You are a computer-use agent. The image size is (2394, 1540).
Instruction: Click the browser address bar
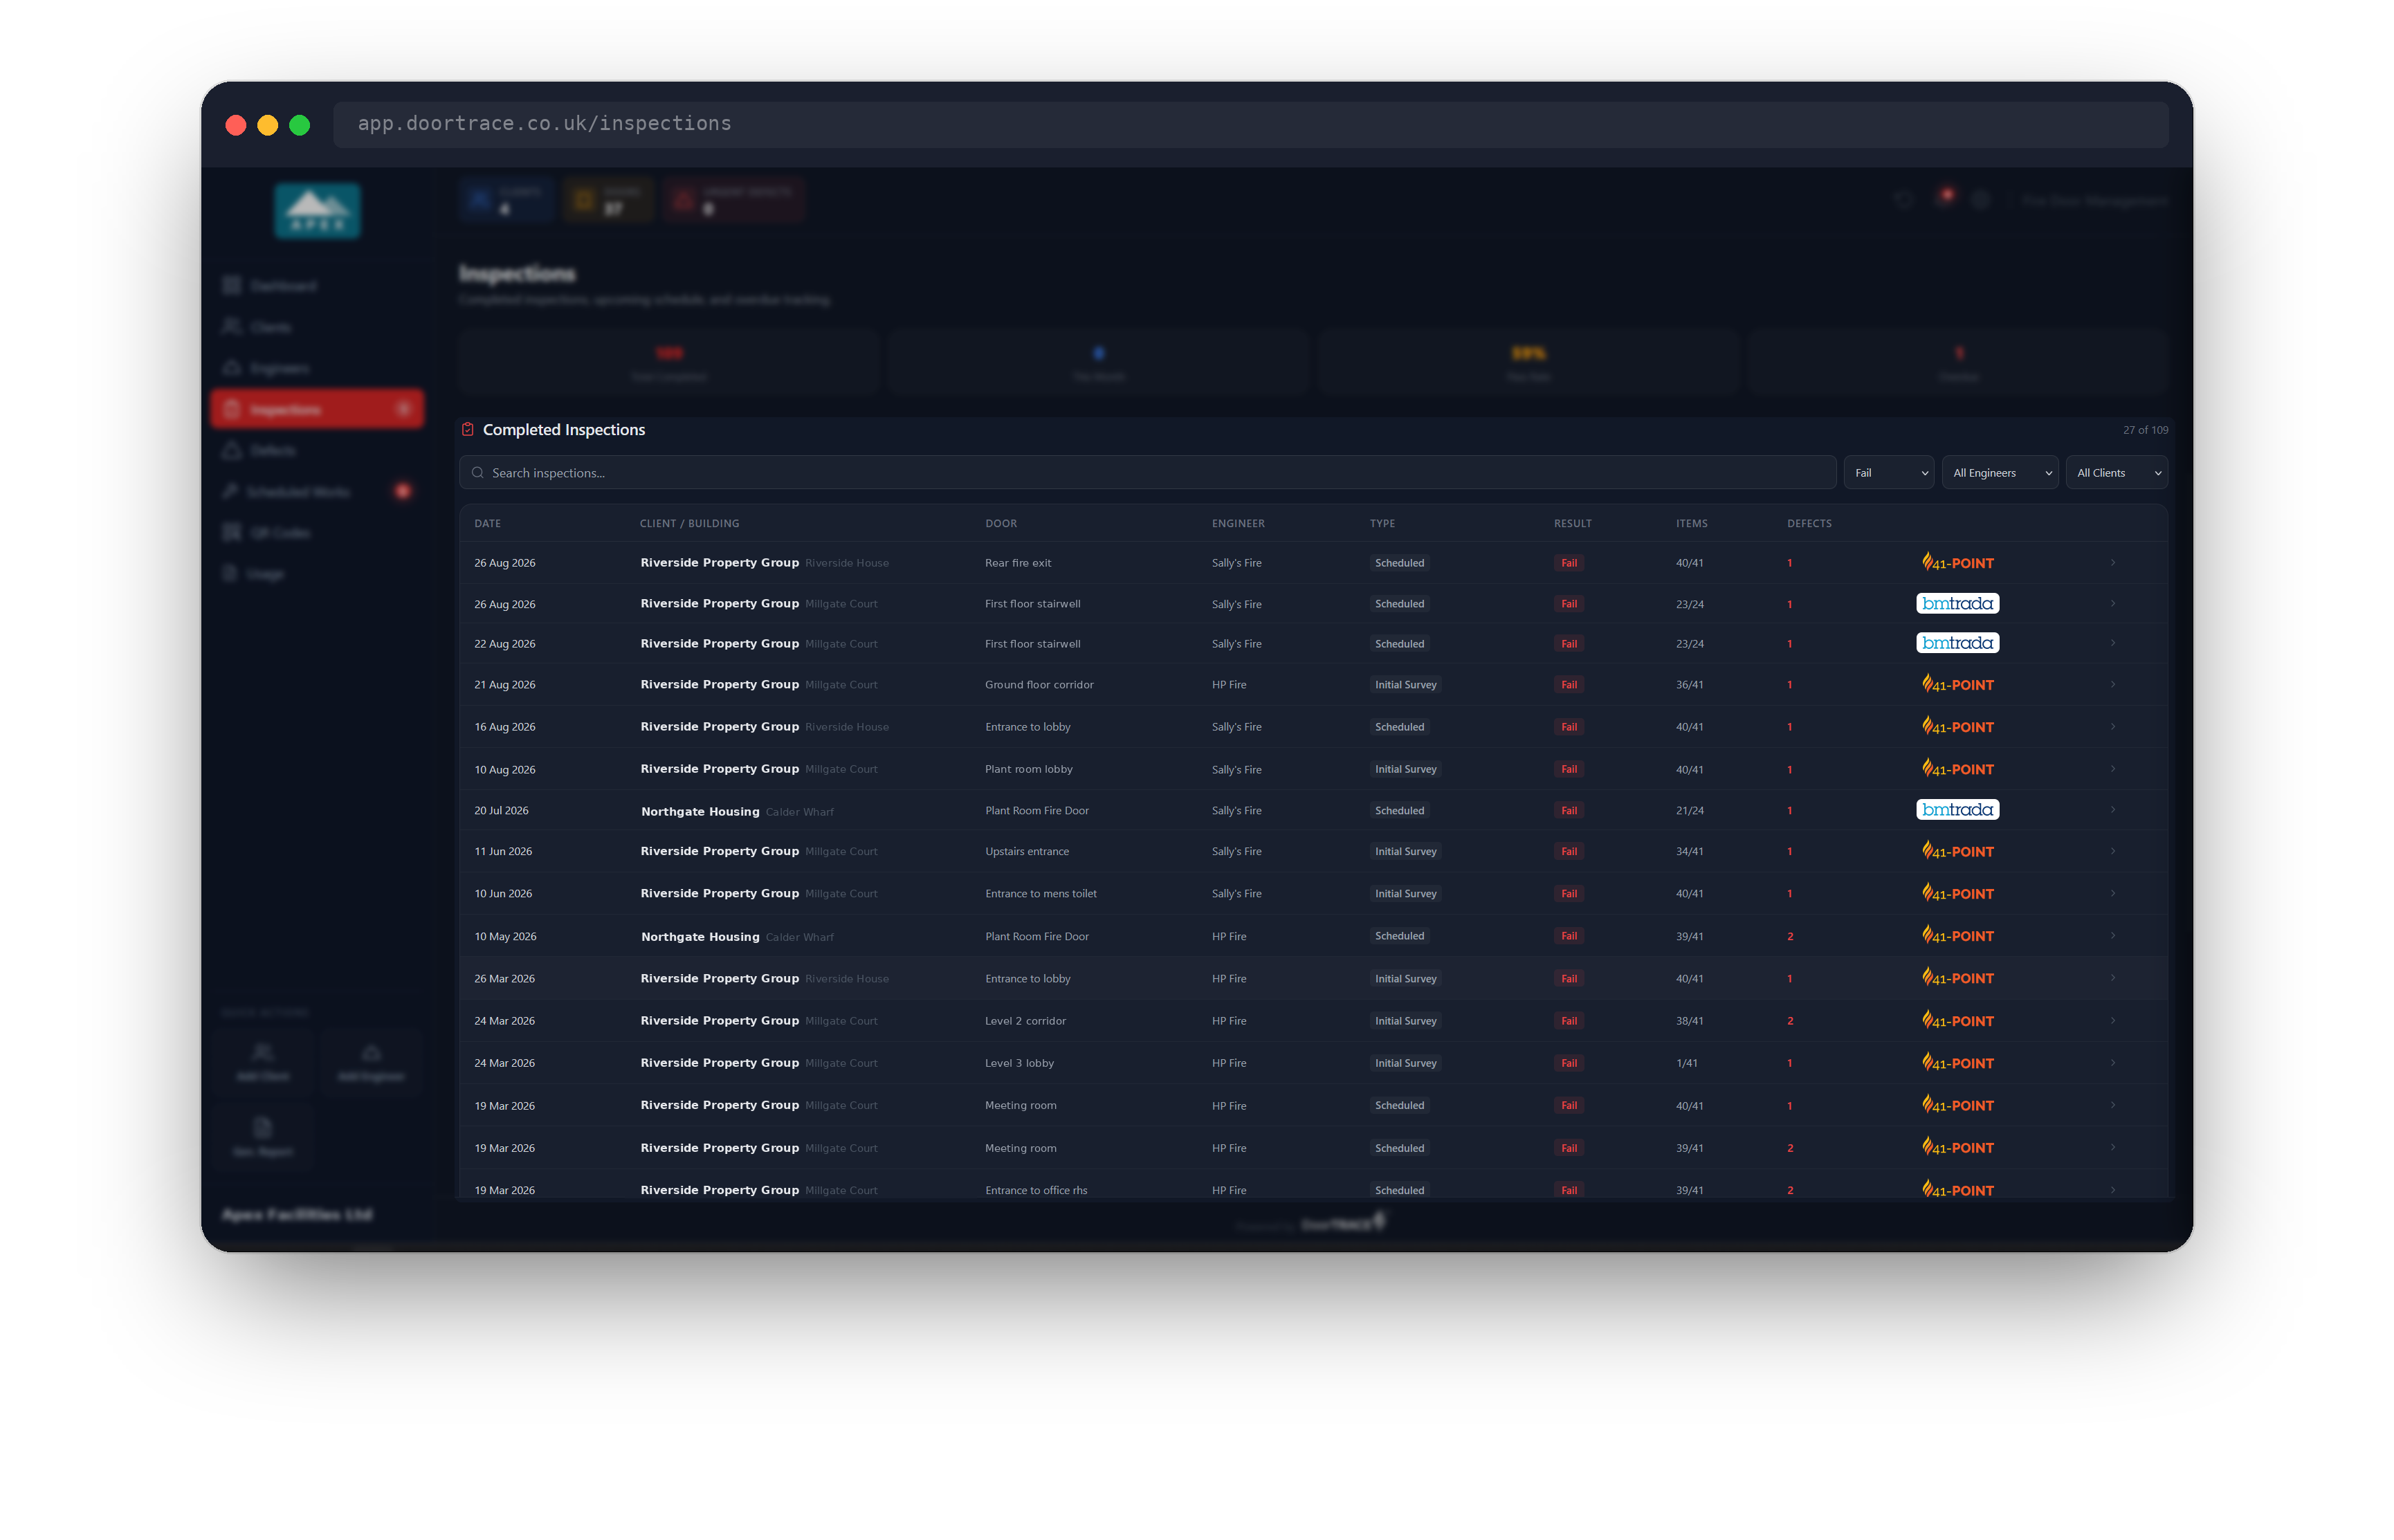click(x=1250, y=124)
